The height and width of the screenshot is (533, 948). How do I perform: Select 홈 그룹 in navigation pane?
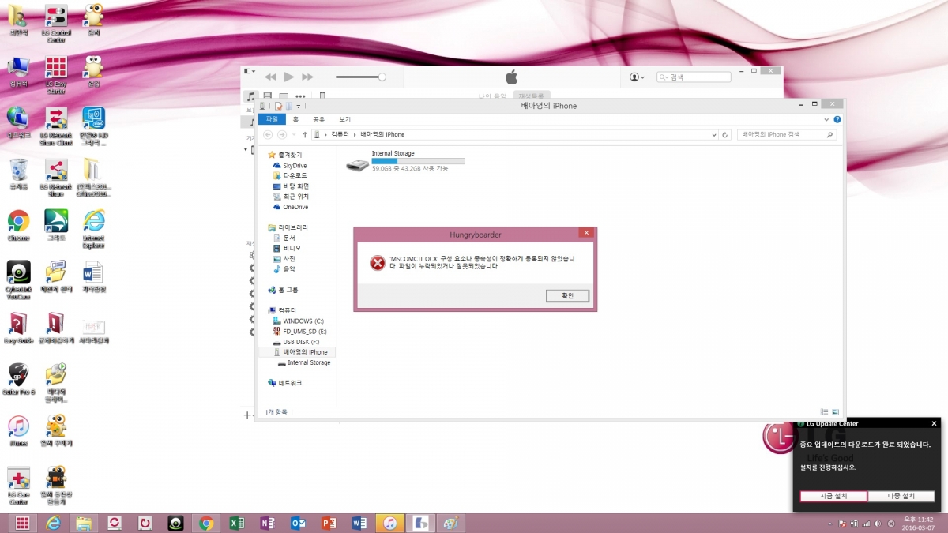283,290
